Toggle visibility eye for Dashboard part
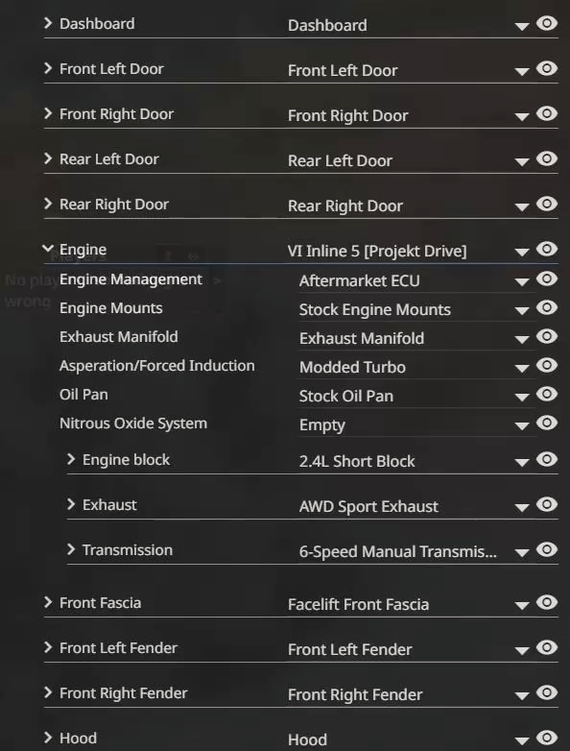This screenshot has width=570, height=751. 547,23
